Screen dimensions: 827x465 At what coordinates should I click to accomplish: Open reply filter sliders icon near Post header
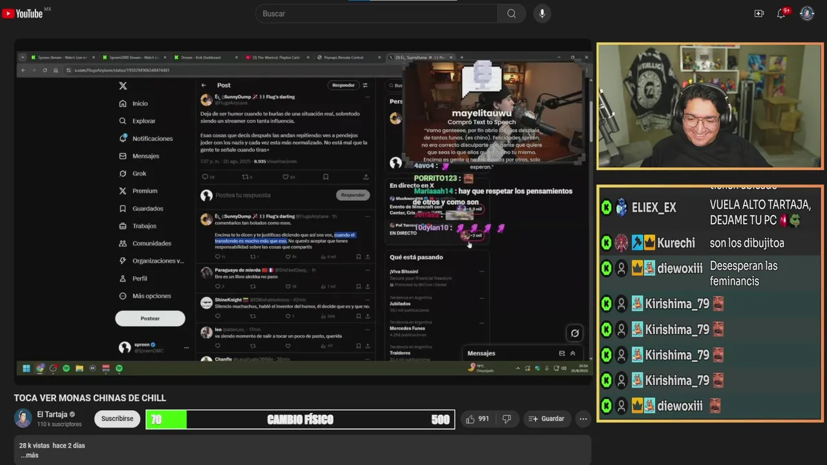click(365, 85)
